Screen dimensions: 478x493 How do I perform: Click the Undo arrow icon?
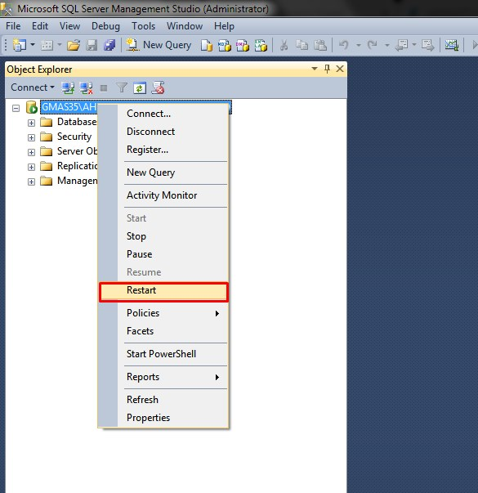(344, 45)
